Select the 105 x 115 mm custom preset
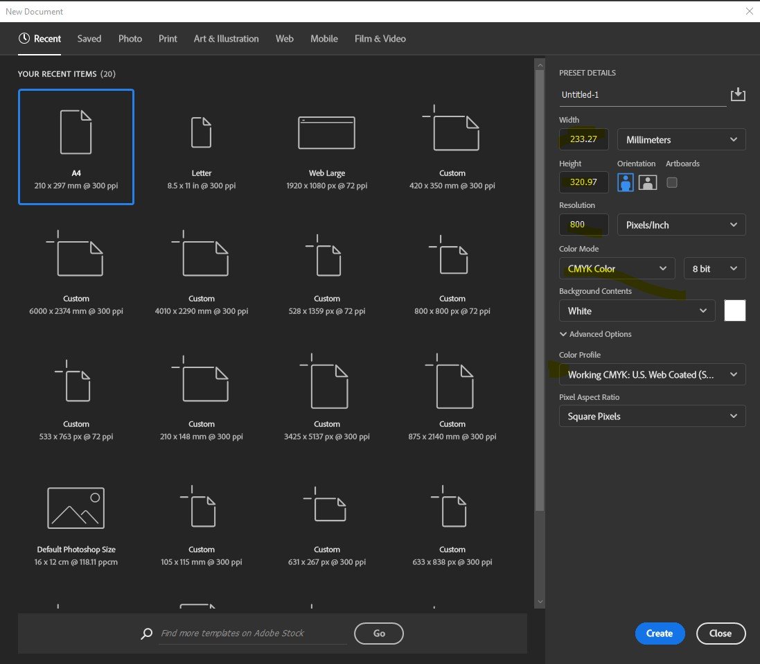Image resolution: width=760 pixels, height=664 pixels. (x=201, y=507)
